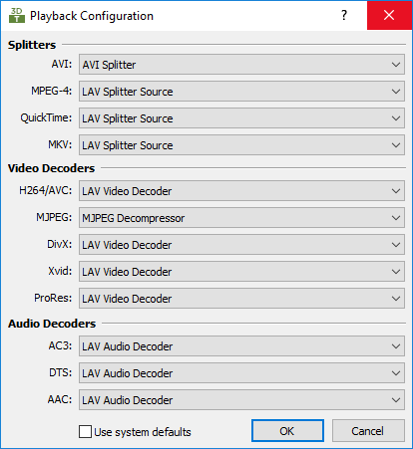Open the ProRes decoder dropdown

(x=241, y=299)
